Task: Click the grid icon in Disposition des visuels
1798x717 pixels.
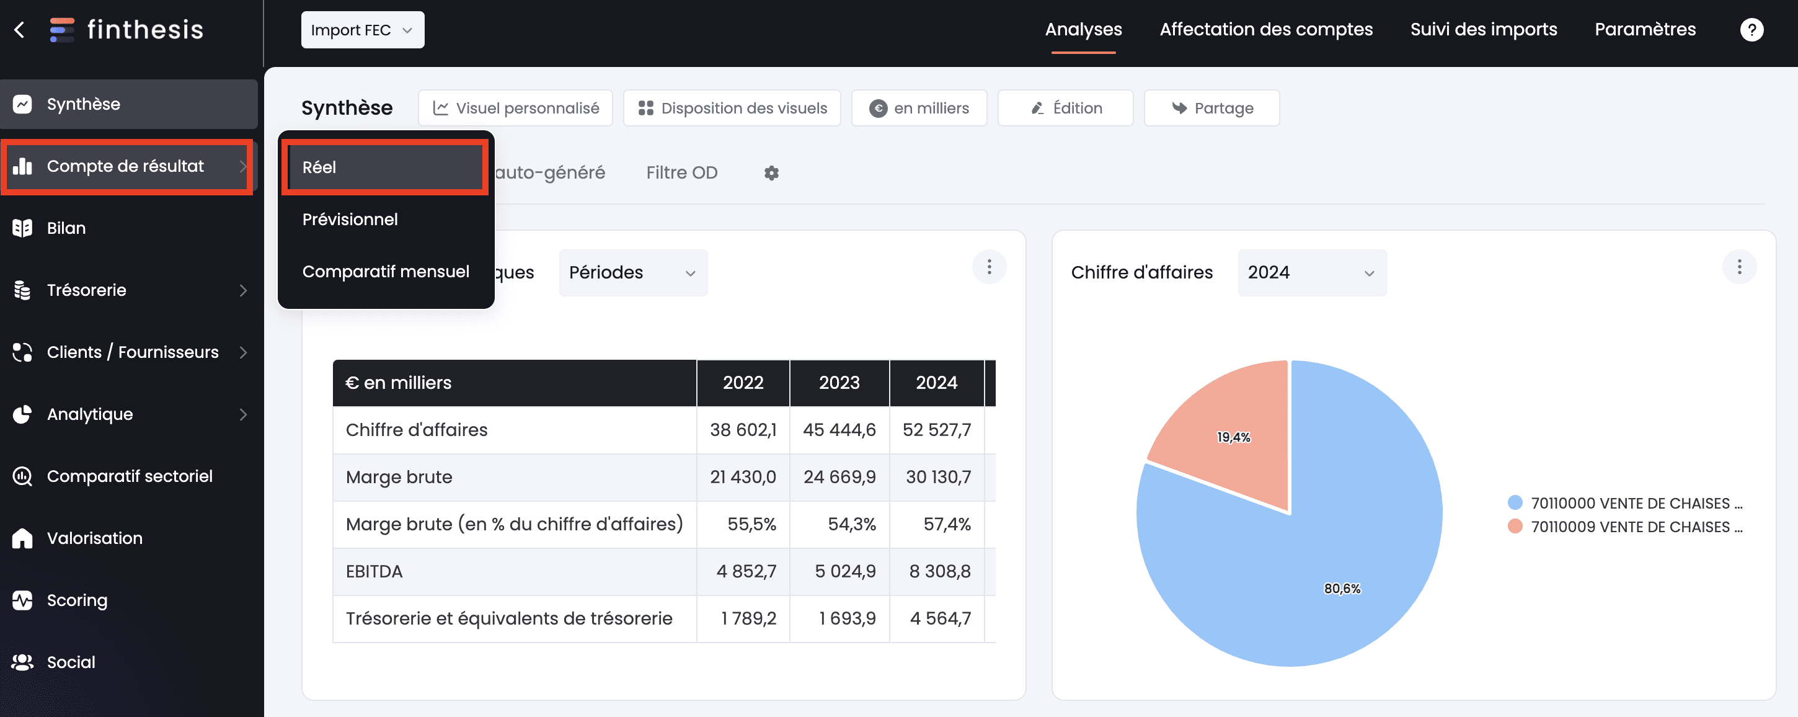Action: tap(645, 108)
